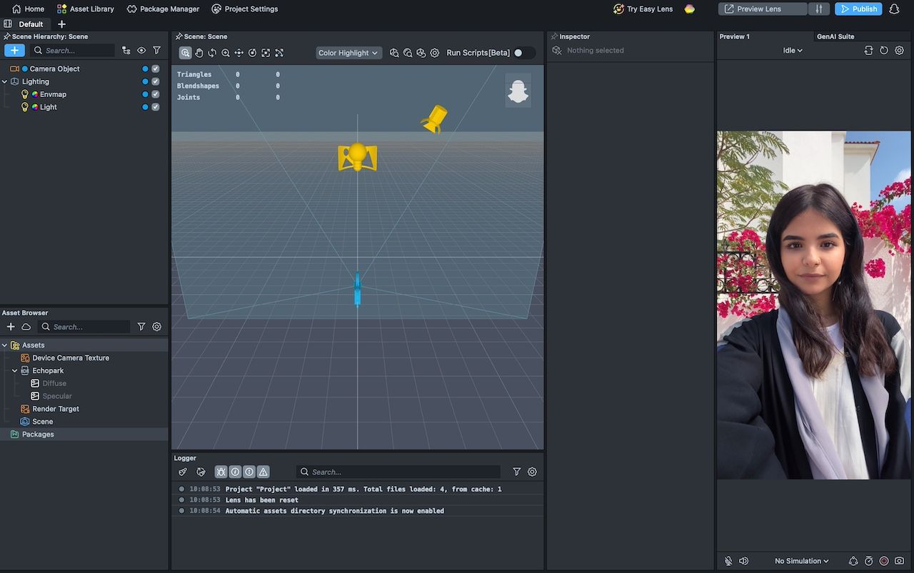Select the orbit rotate view tool
The height and width of the screenshot is (573, 914).
[x=212, y=53]
